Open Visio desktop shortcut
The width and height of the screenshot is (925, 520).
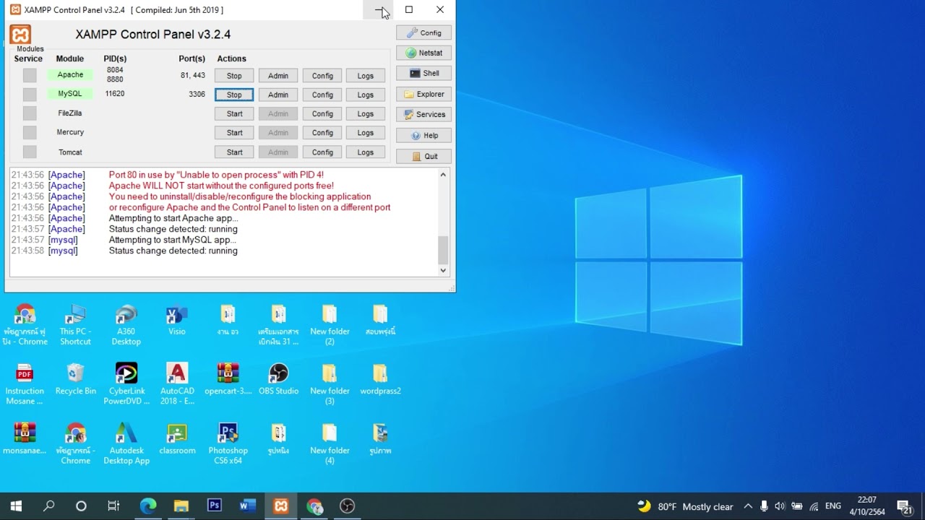[177, 321]
